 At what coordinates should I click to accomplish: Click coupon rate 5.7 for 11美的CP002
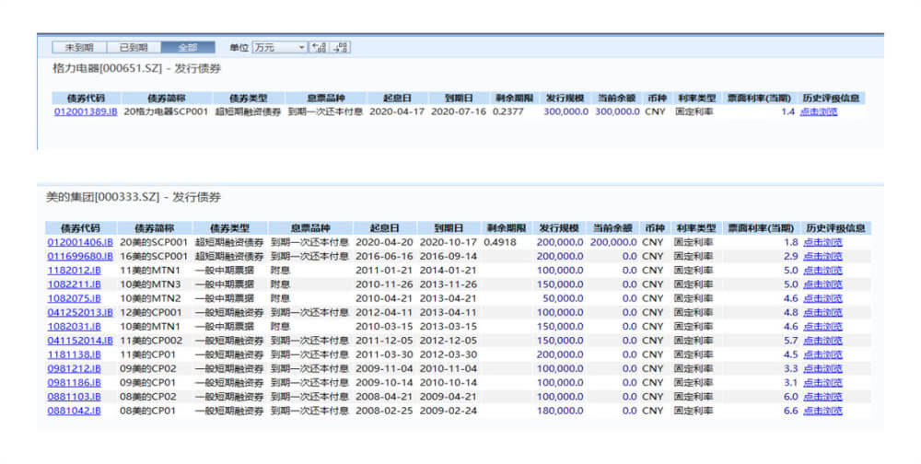(790, 341)
